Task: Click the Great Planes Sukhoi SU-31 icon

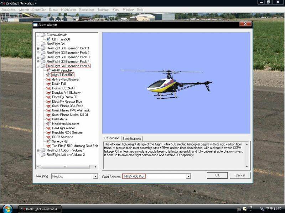Action: [48, 115]
